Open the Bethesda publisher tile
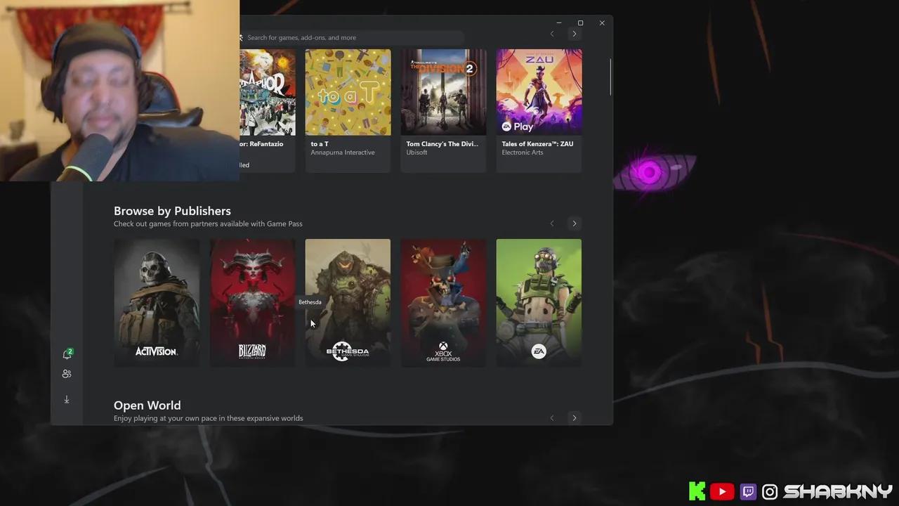 [348, 302]
